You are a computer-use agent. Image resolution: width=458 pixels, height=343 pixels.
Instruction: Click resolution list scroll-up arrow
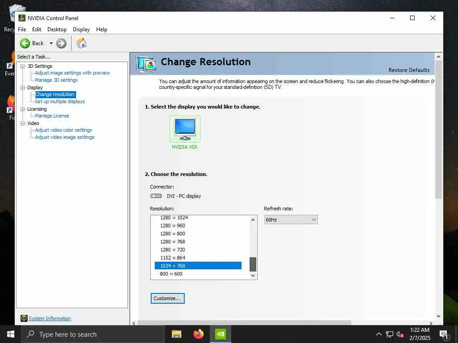click(253, 220)
